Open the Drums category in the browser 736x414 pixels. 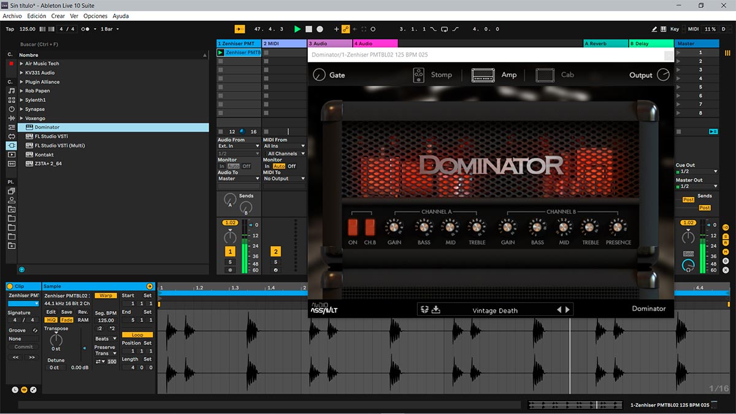[11, 100]
